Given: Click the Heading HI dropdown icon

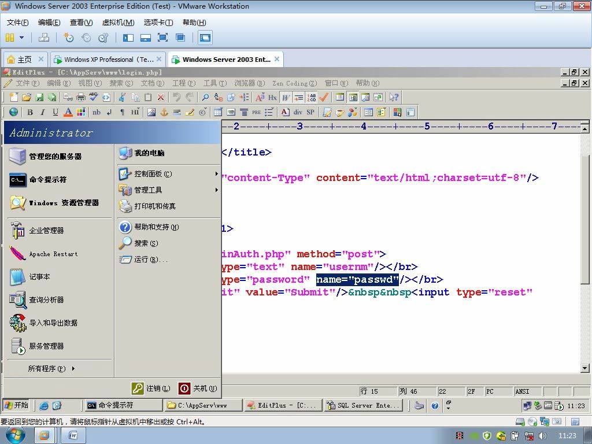Looking at the screenshot, I should coord(135,112).
